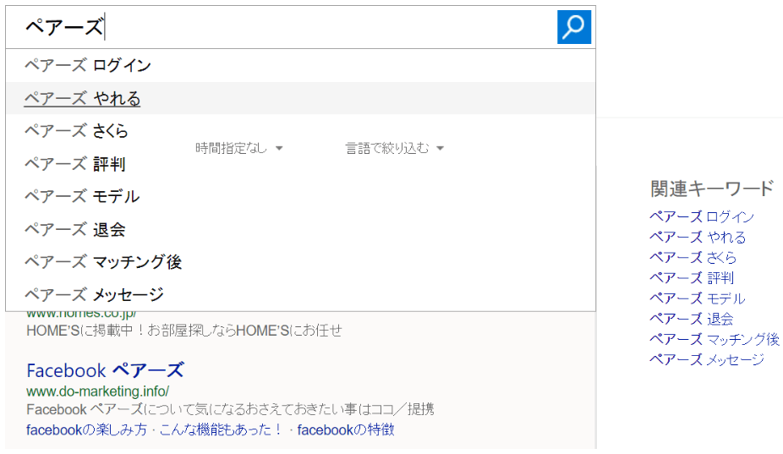Click related keyword ペアーズ メッセージ in sidebar
This screenshot has height=454, width=783.
(x=706, y=359)
